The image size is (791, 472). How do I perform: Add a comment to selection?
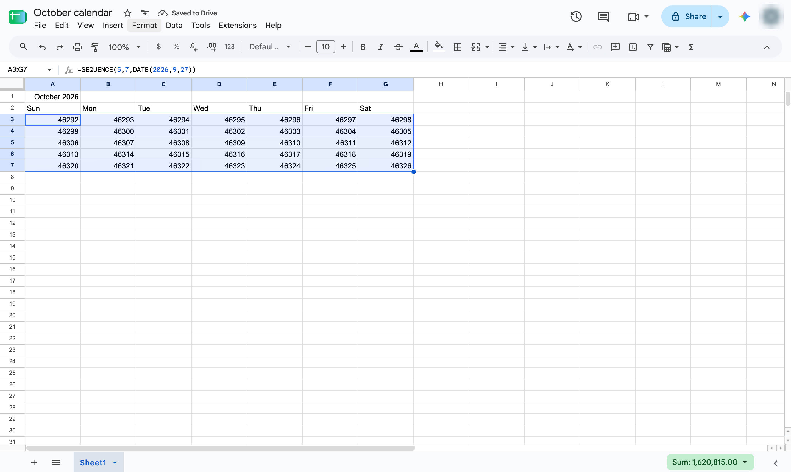pyautogui.click(x=615, y=47)
